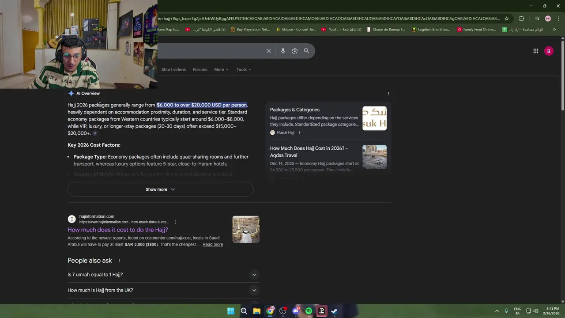The image size is (565, 318).
Task: Open Nusuk Hajj source options menu
Action: [x=299, y=132]
